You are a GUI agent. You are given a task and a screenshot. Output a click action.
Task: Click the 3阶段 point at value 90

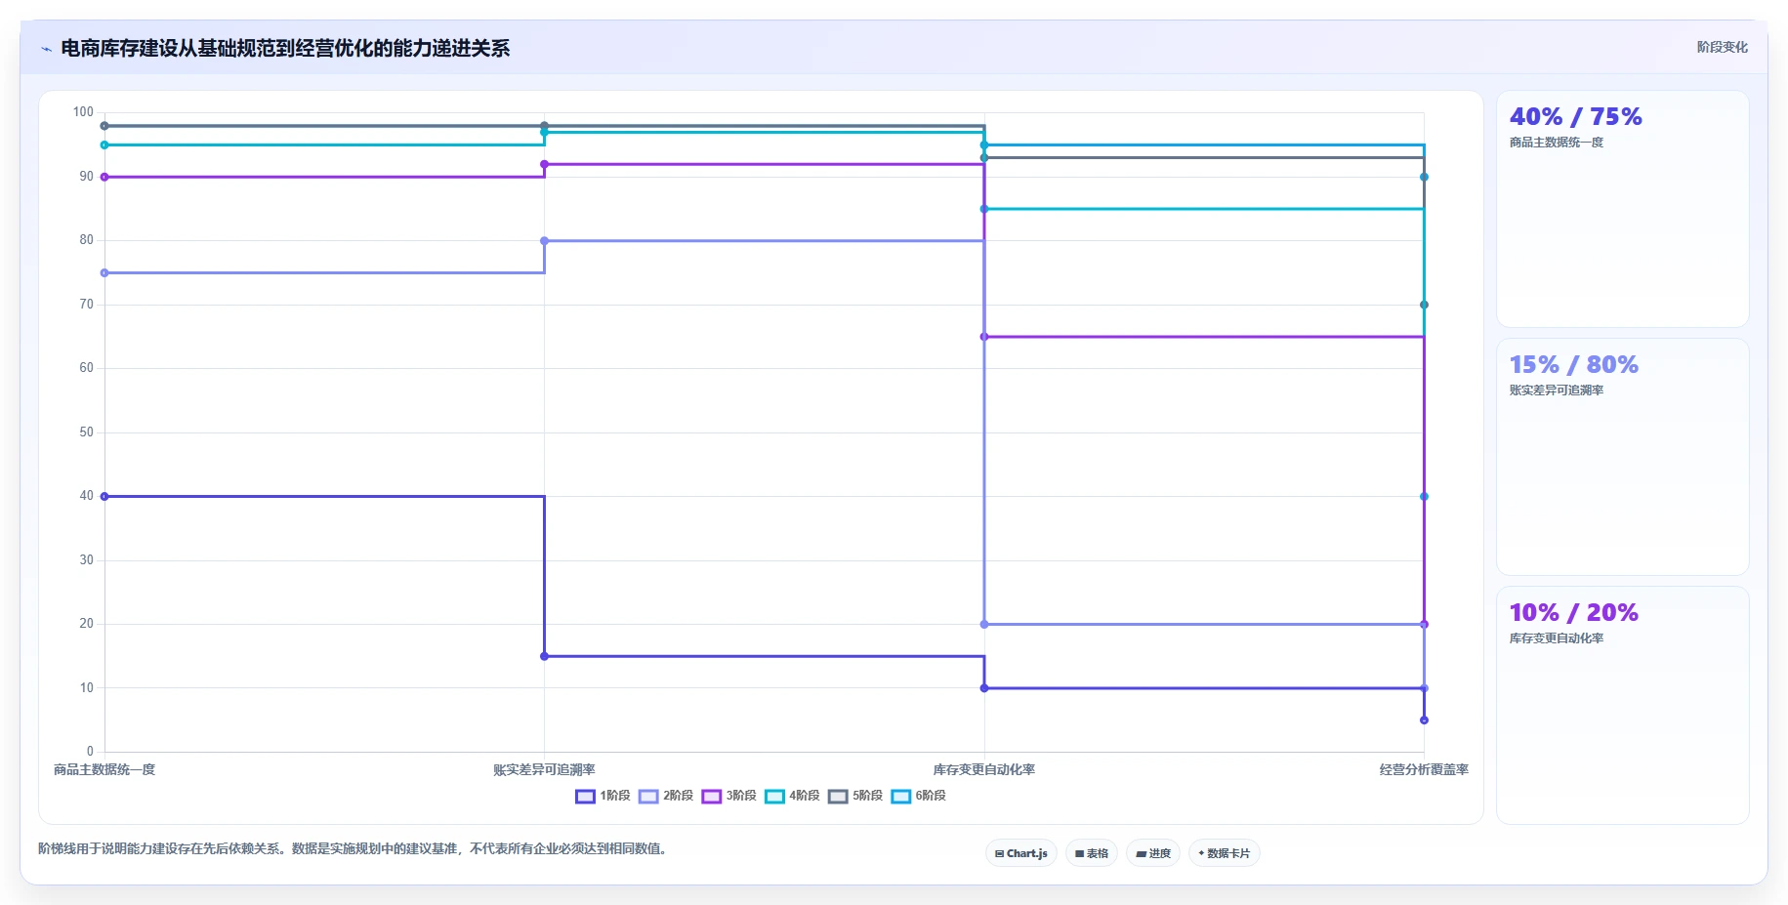point(104,178)
